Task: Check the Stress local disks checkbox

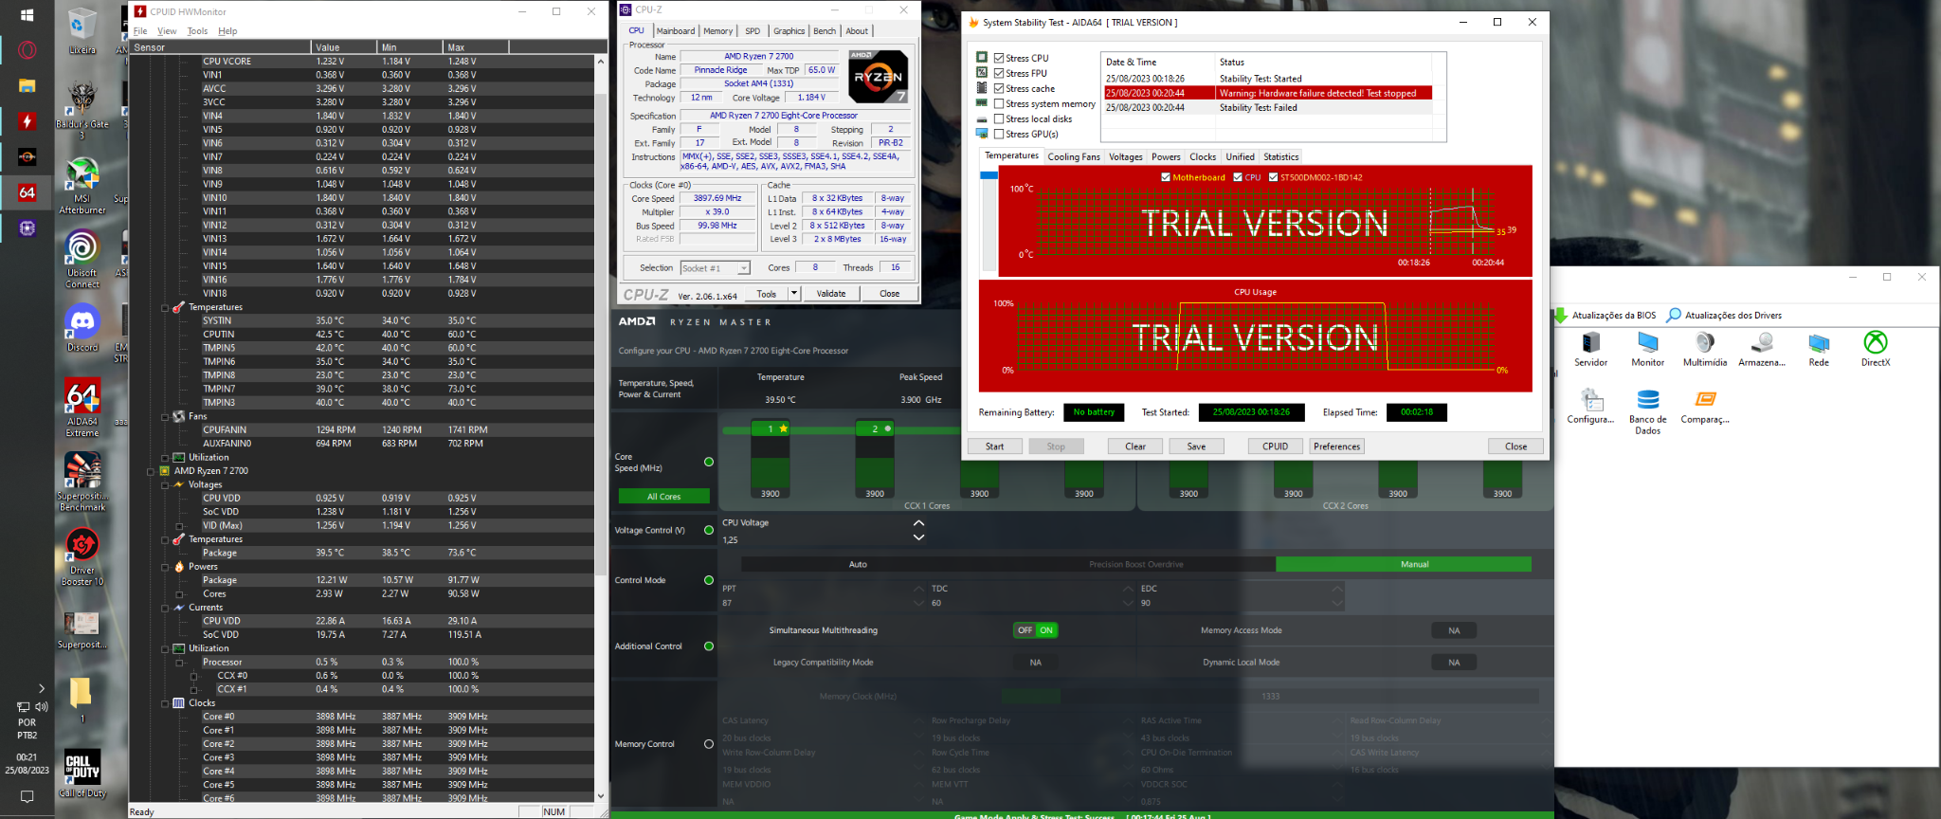Action: tap(999, 118)
